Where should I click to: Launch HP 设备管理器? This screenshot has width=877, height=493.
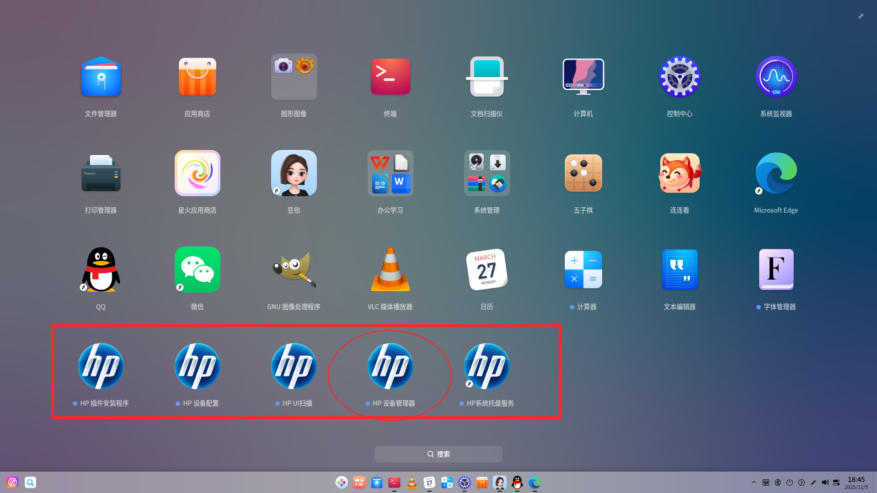(x=390, y=366)
